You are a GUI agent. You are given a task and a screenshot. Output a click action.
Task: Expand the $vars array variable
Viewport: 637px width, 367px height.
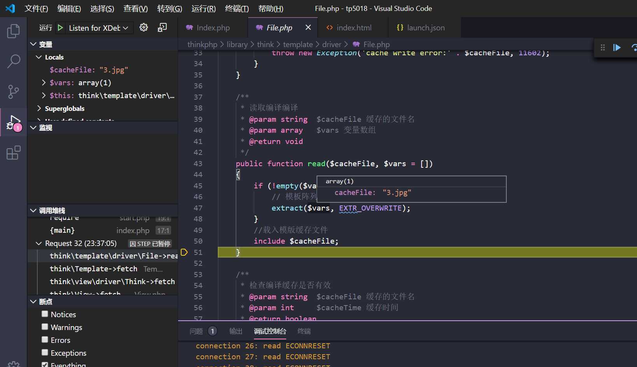coord(44,83)
